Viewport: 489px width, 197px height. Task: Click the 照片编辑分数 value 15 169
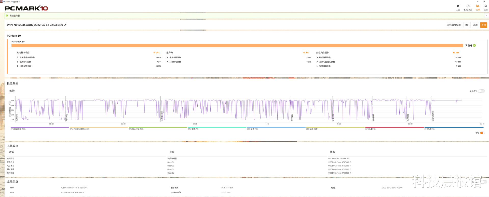[x=458, y=58]
